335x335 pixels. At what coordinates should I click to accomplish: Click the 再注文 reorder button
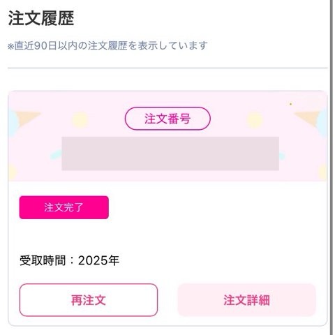click(x=89, y=300)
